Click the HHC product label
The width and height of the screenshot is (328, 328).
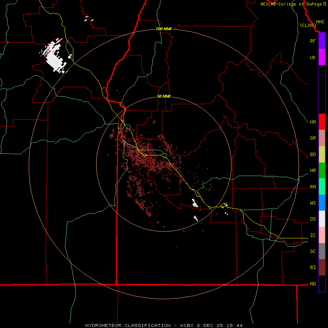320,22
